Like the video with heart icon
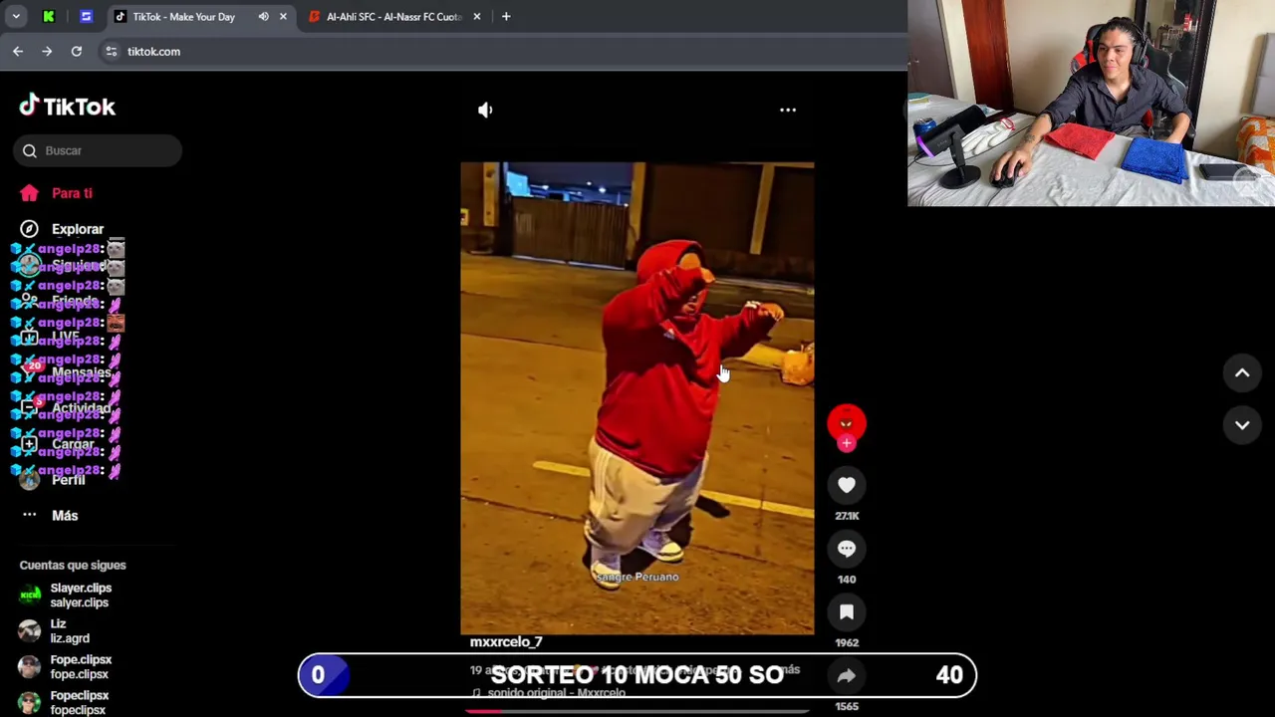 tap(847, 485)
